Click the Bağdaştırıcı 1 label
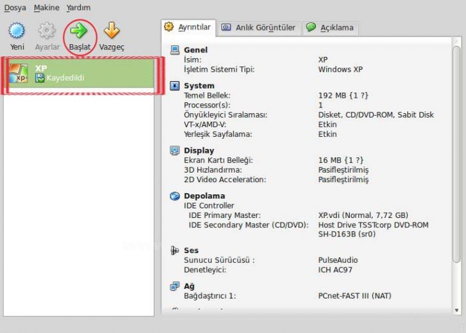 click(x=210, y=296)
